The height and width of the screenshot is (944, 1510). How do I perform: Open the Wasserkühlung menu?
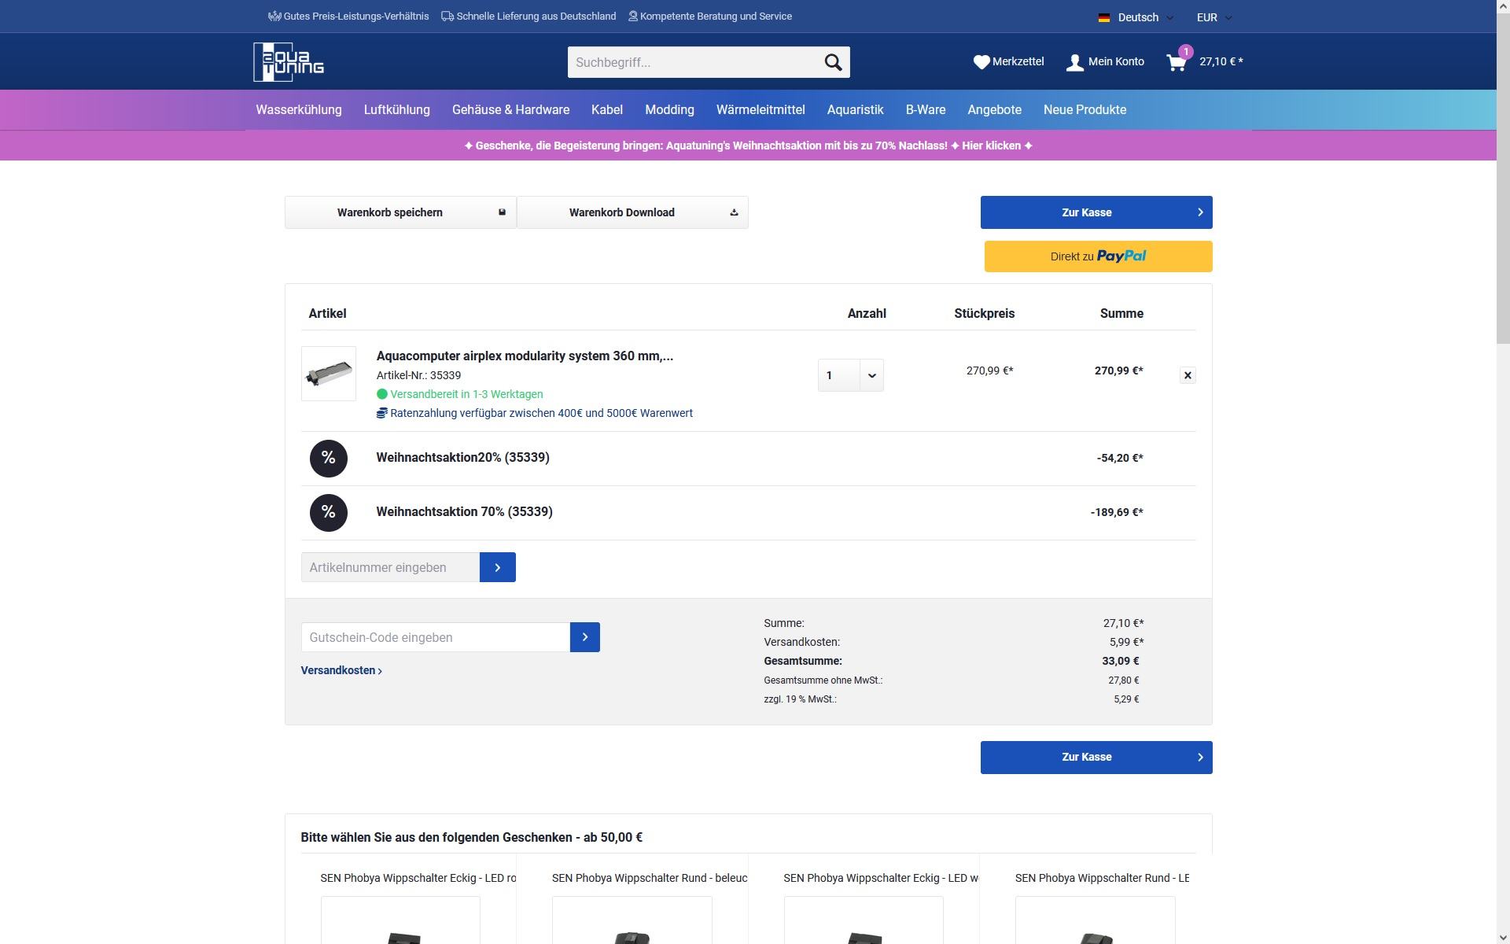299,110
